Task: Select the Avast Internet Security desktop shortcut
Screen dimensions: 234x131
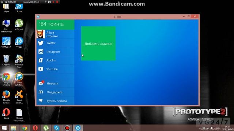Action: (19, 97)
